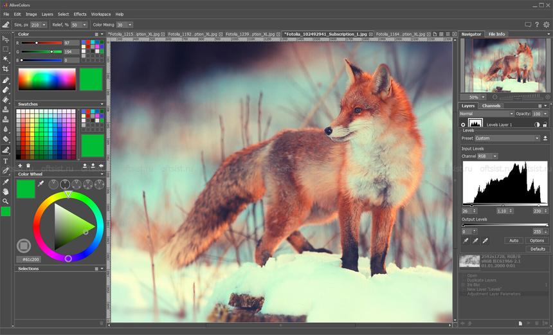
Task: Open the Preset Custom dropdown
Action: pyautogui.click(x=507, y=138)
